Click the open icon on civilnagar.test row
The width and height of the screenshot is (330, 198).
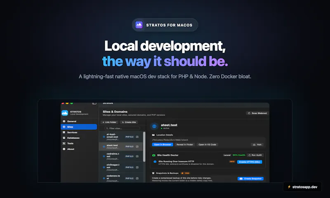137,167
